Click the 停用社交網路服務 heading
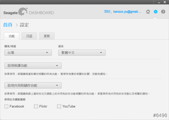The image size is (169, 120). point(15,99)
